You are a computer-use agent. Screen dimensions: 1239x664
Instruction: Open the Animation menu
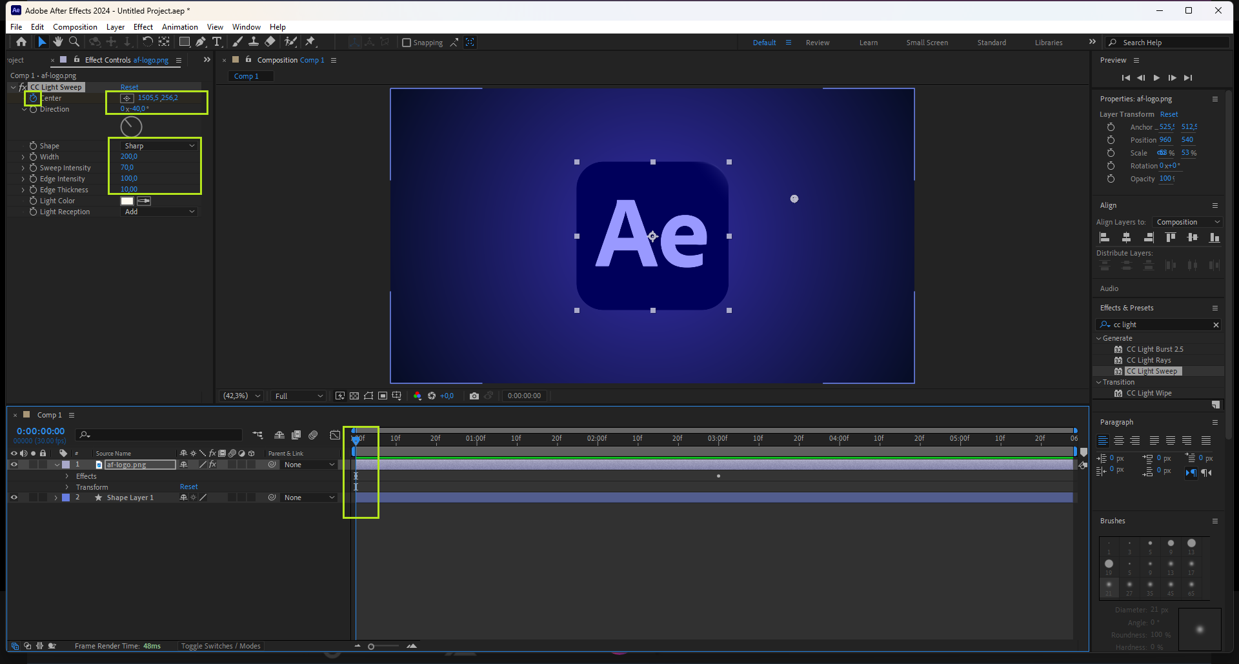(179, 27)
